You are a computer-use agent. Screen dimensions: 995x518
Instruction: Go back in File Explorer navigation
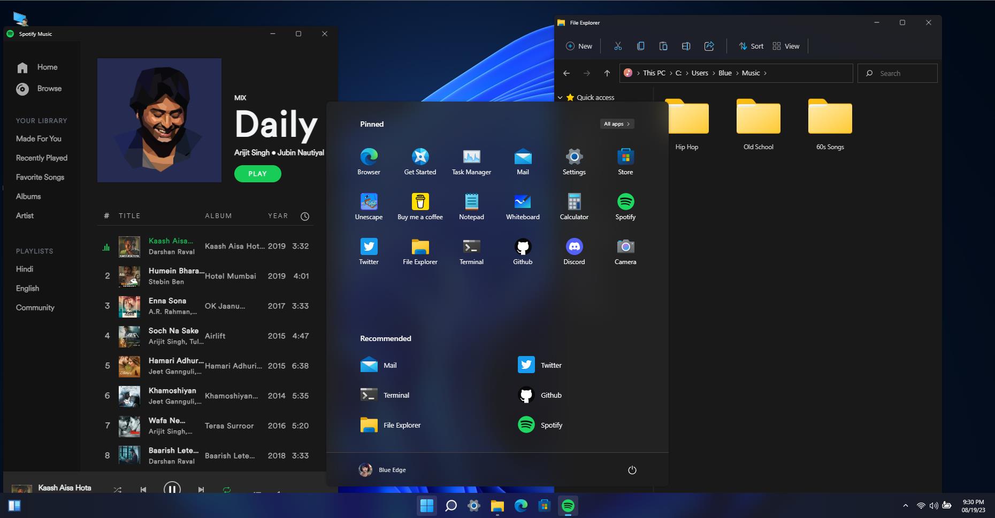567,73
